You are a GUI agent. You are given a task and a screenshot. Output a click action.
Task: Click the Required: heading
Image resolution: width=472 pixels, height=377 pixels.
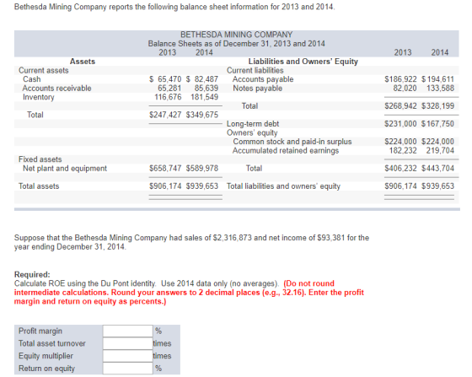pyautogui.click(x=32, y=275)
